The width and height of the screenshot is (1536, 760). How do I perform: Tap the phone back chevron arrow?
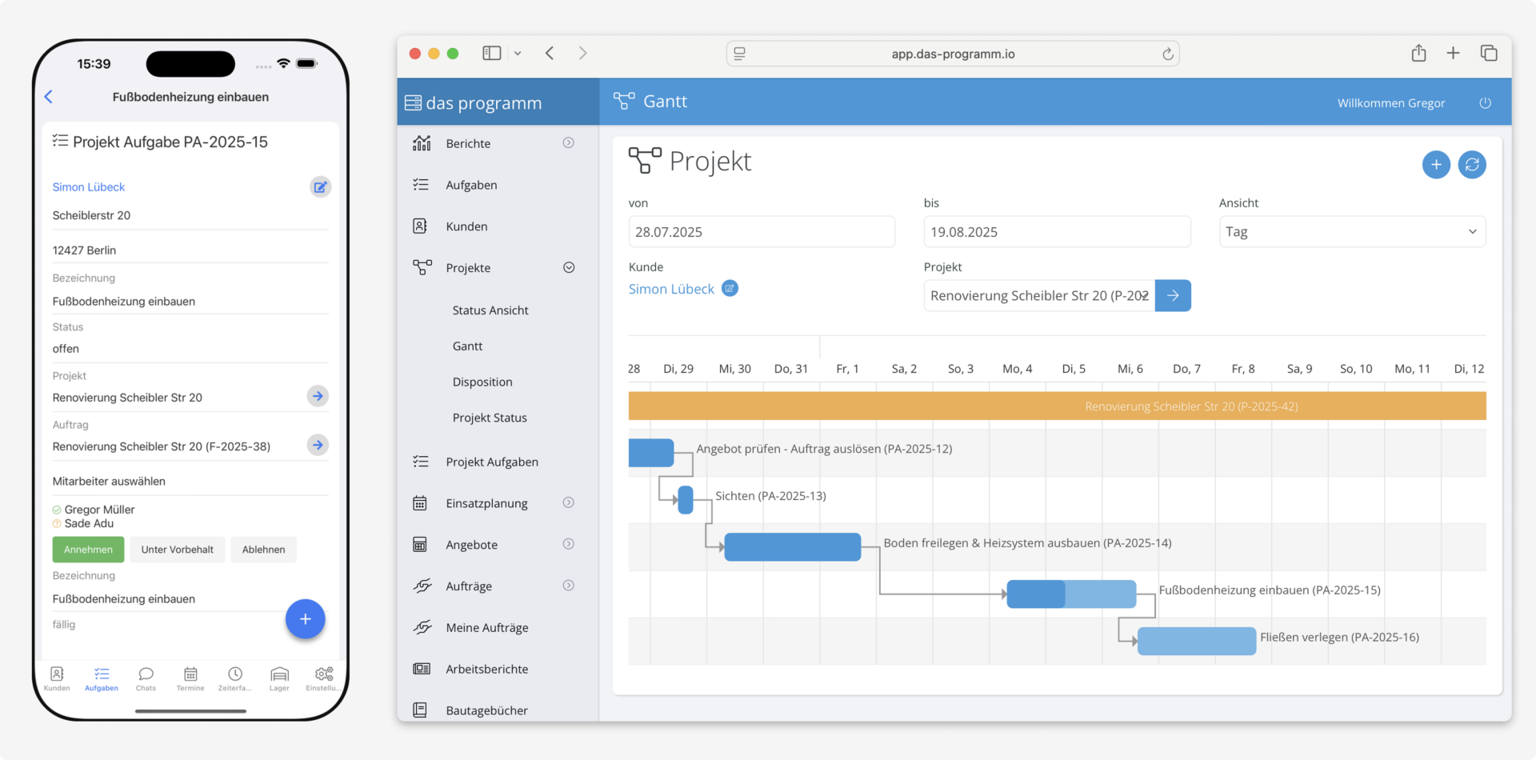tap(49, 97)
